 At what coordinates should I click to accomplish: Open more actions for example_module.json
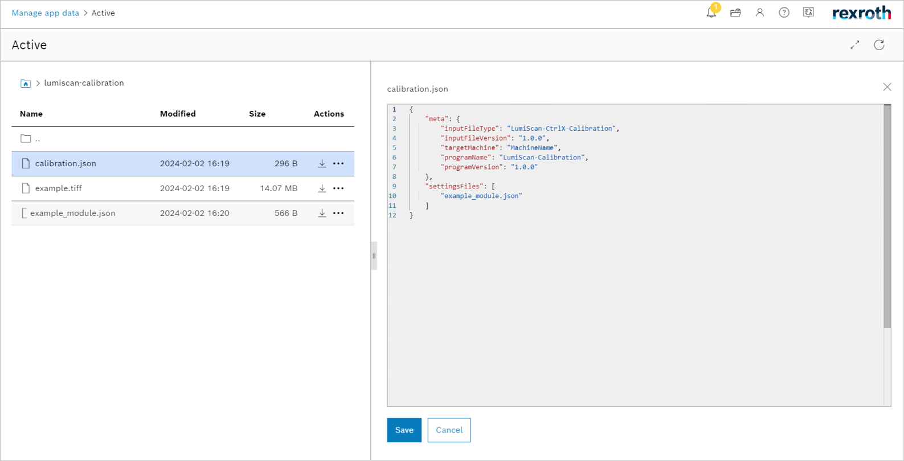coord(338,213)
